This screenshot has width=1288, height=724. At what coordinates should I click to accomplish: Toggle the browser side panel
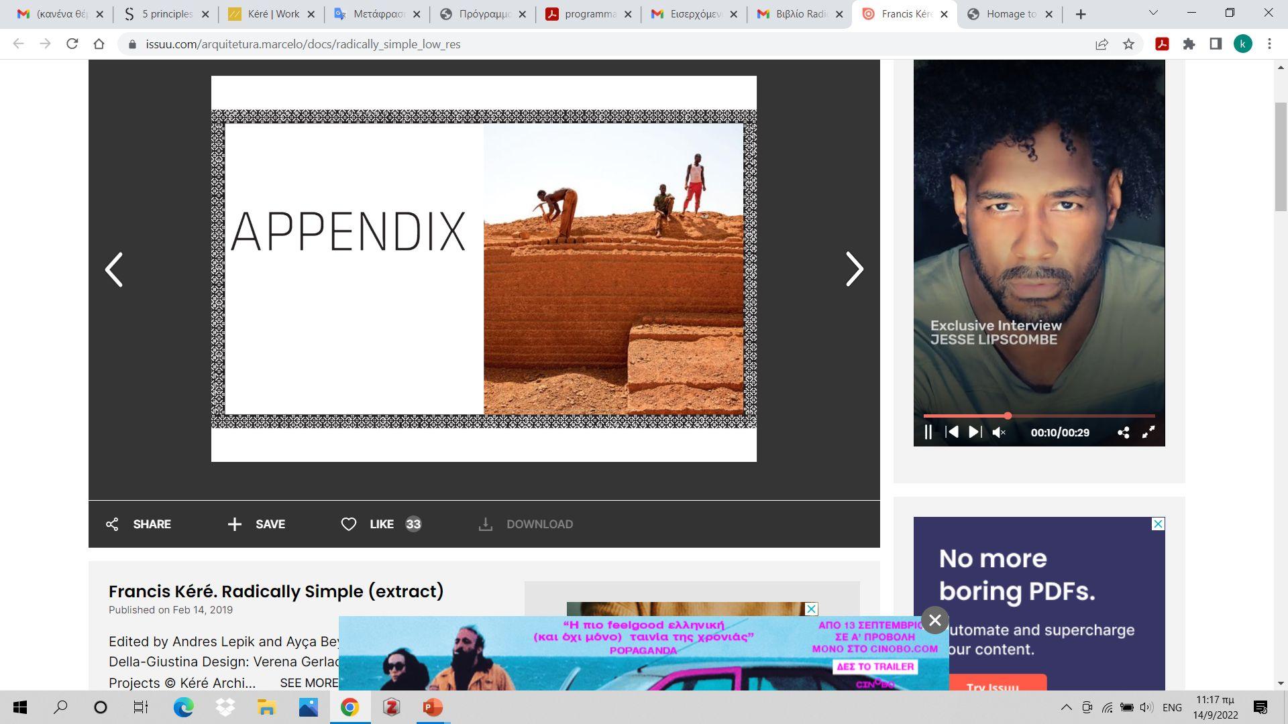(x=1216, y=44)
